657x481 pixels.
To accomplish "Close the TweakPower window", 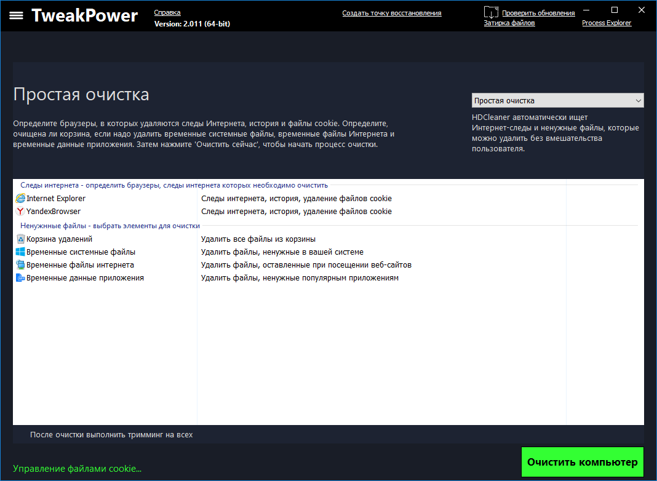I will pyautogui.click(x=642, y=10).
